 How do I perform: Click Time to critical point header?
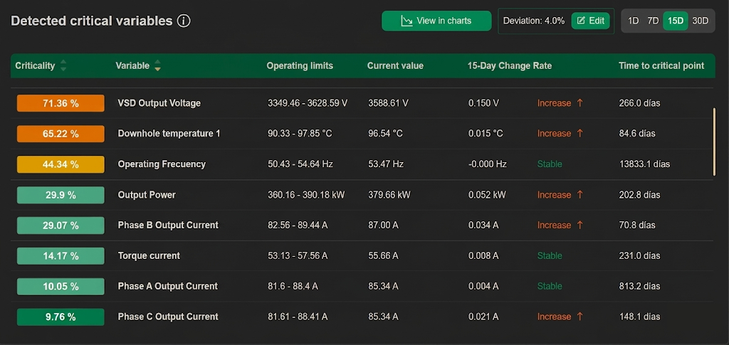[661, 65]
